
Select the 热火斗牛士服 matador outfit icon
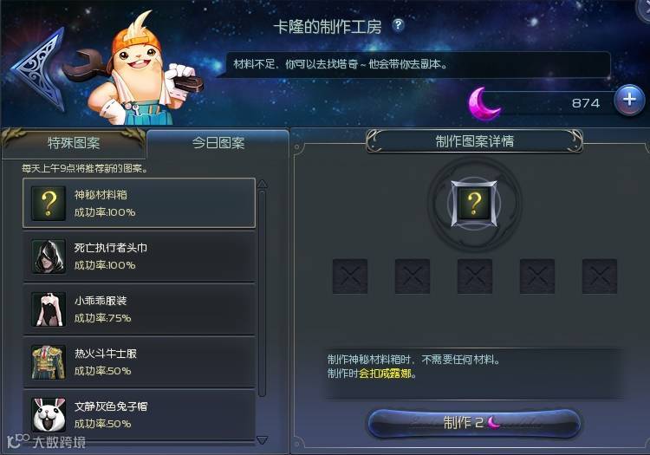point(49,362)
